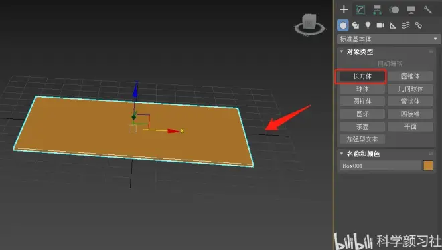
Task: Open the orange object color swatch
Action: (428, 166)
